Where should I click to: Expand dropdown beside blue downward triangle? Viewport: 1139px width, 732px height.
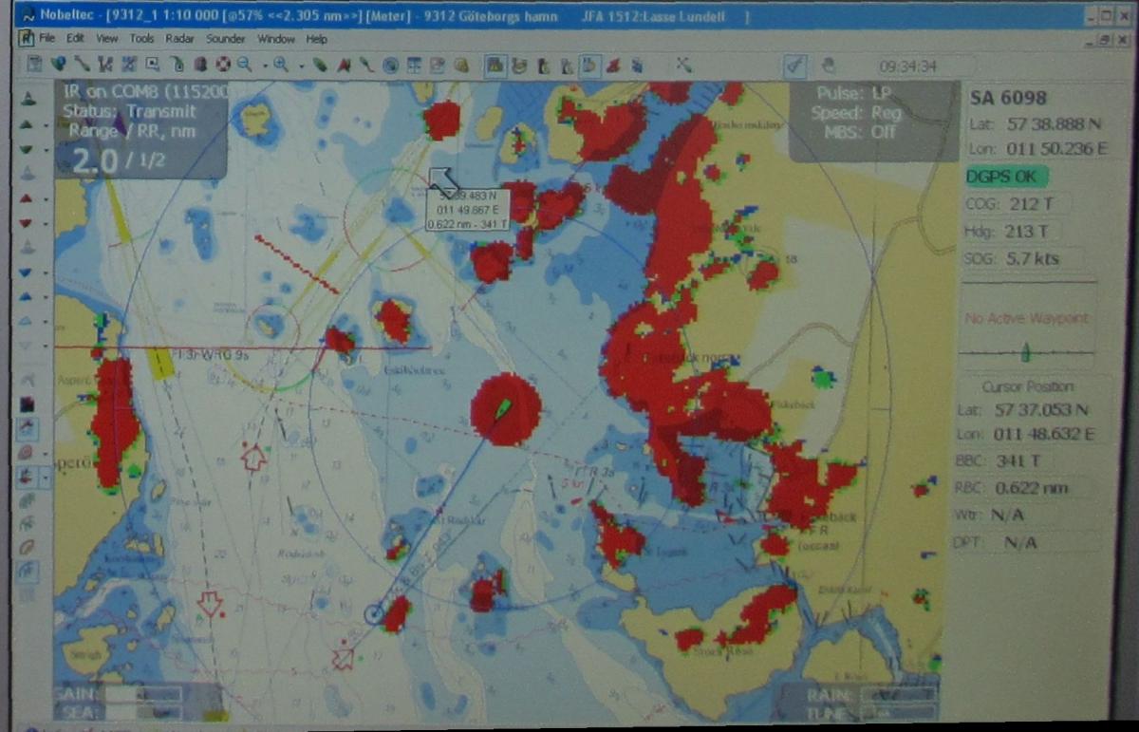[x=46, y=272]
